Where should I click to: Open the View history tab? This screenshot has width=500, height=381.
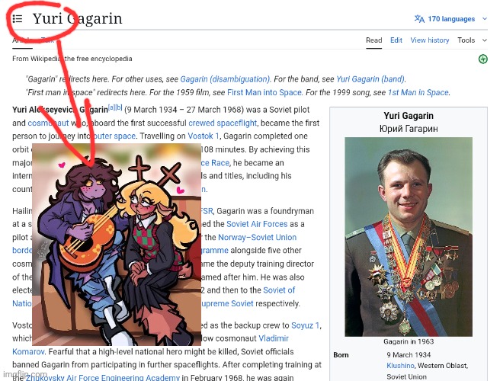coord(430,40)
